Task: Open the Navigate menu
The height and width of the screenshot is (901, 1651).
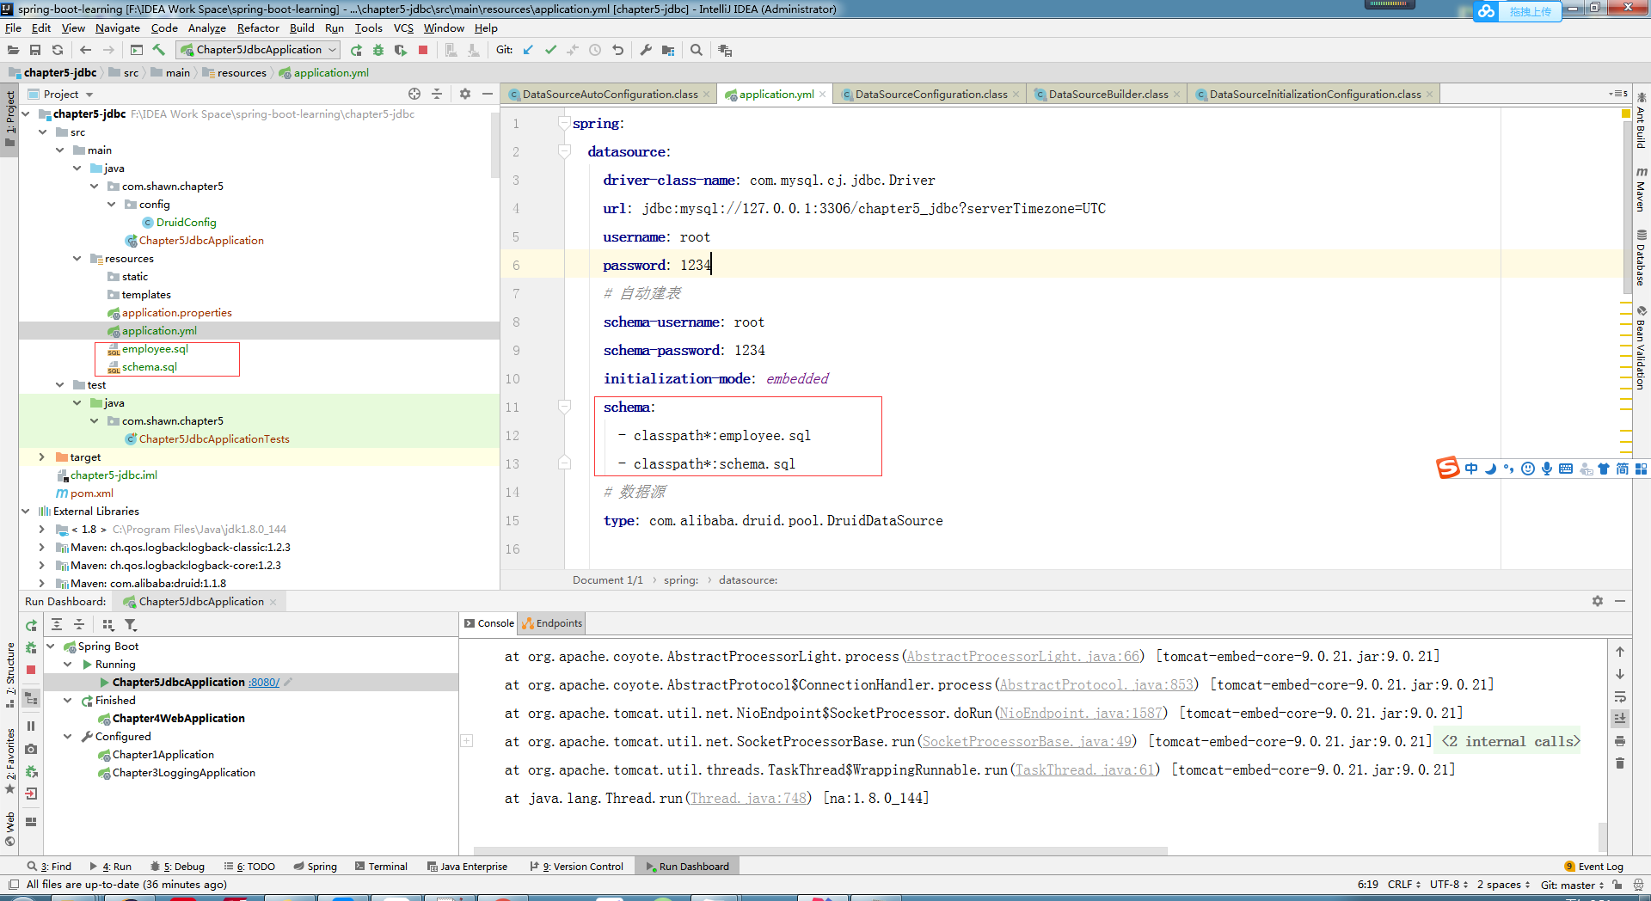Action: click(117, 28)
